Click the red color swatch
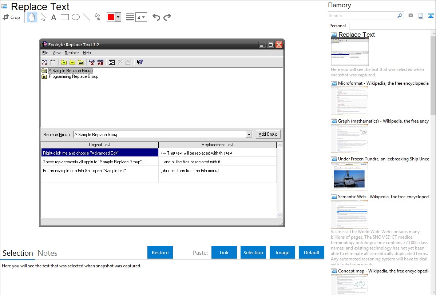The width and height of the screenshot is (436, 295). pos(111,17)
